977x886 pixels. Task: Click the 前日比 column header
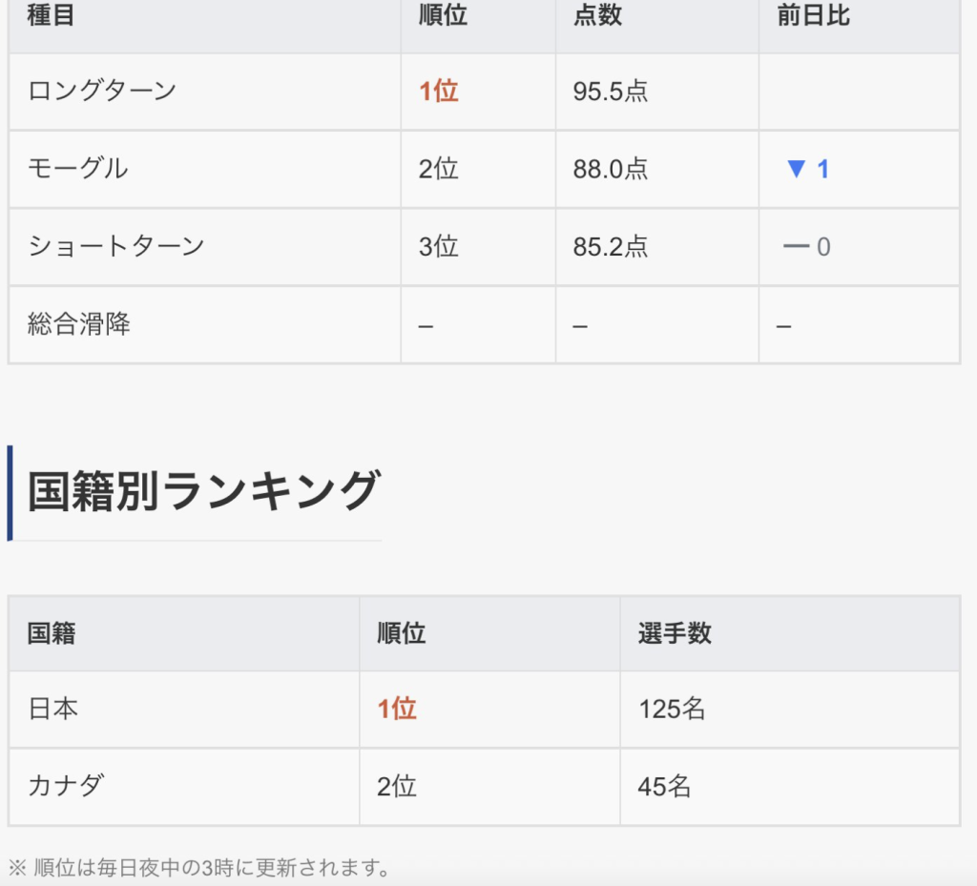(814, 16)
